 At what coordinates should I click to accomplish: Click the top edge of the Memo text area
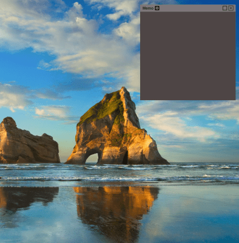(188, 12)
